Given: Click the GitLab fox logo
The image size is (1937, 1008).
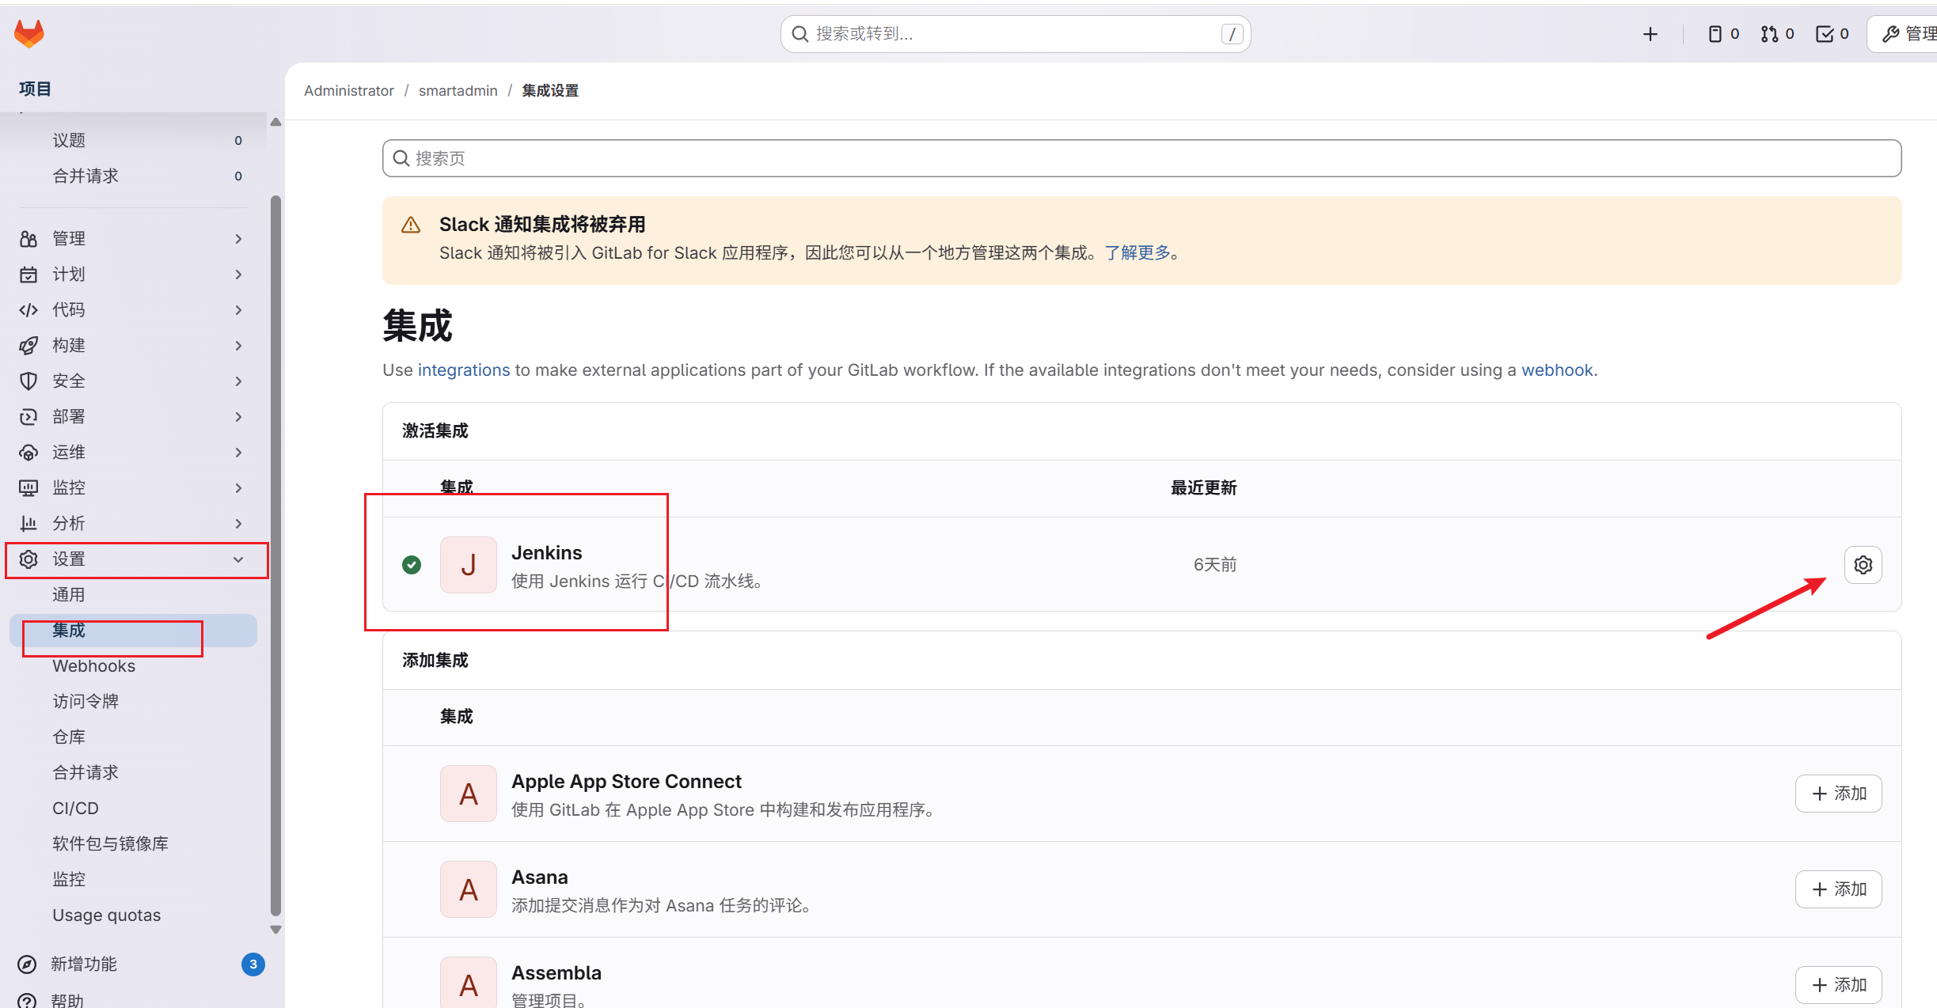Looking at the screenshot, I should [x=29, y=33].
